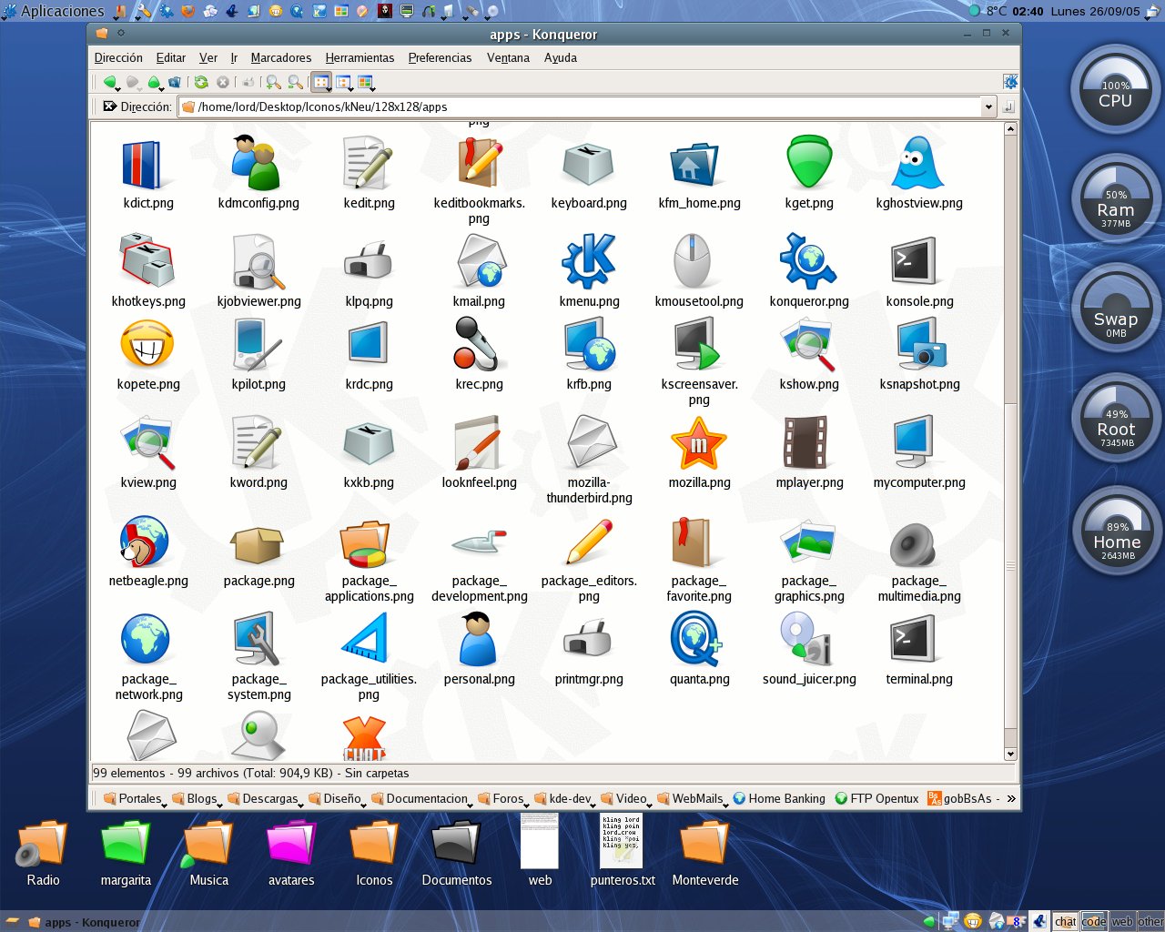
Task: Open the Monteverde desktop folder
Action: click(x=705, y=853)
